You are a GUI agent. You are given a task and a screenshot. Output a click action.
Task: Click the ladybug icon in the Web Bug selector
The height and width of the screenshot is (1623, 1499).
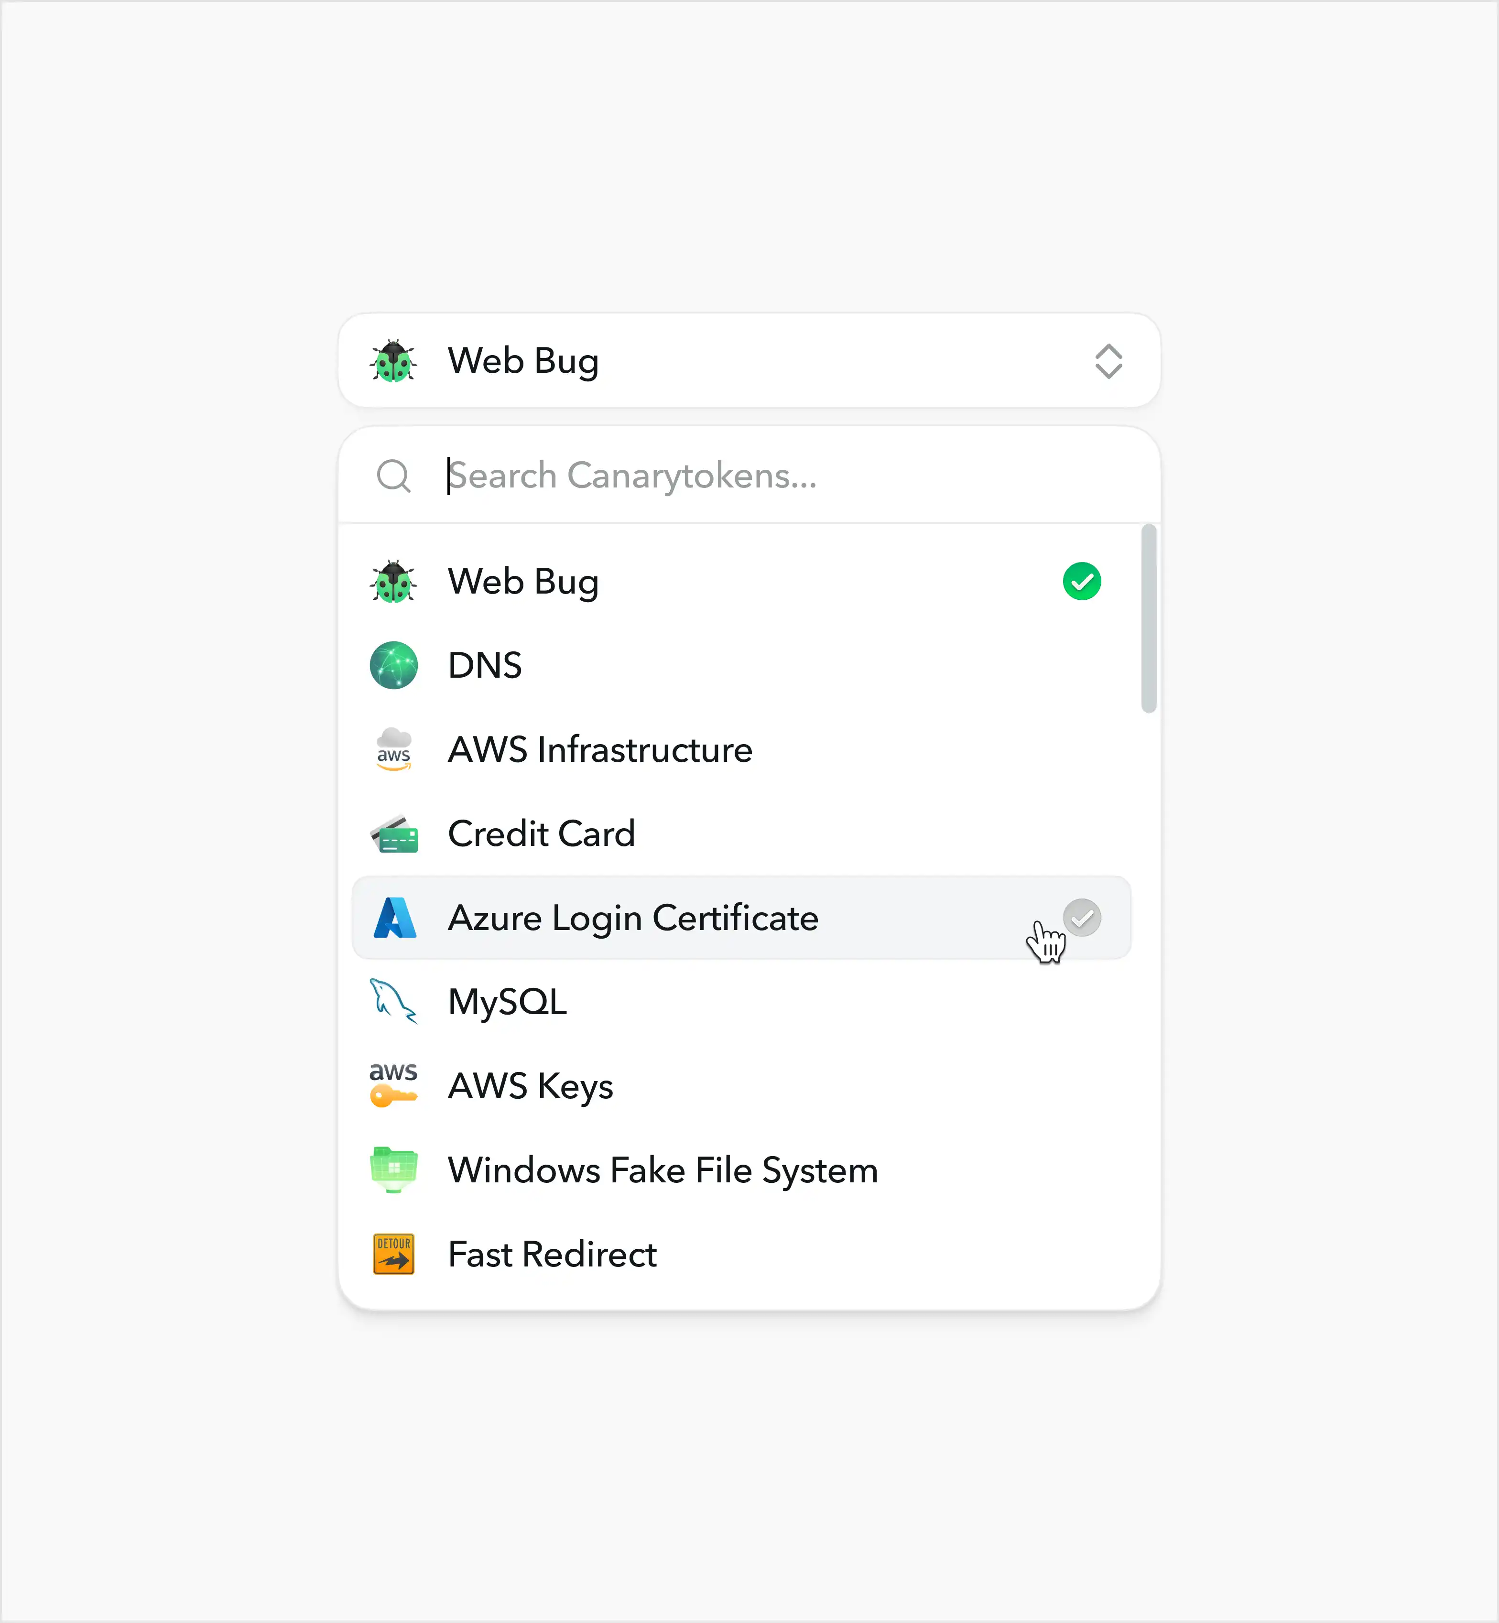point(393,361)
